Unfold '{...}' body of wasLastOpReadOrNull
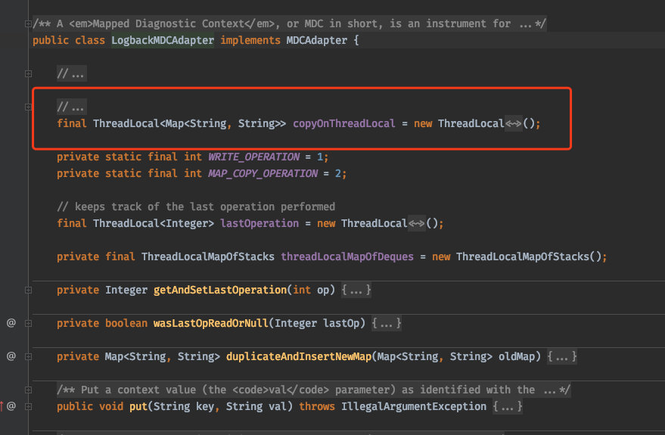The image size is (665, 435). coord(387,324)
